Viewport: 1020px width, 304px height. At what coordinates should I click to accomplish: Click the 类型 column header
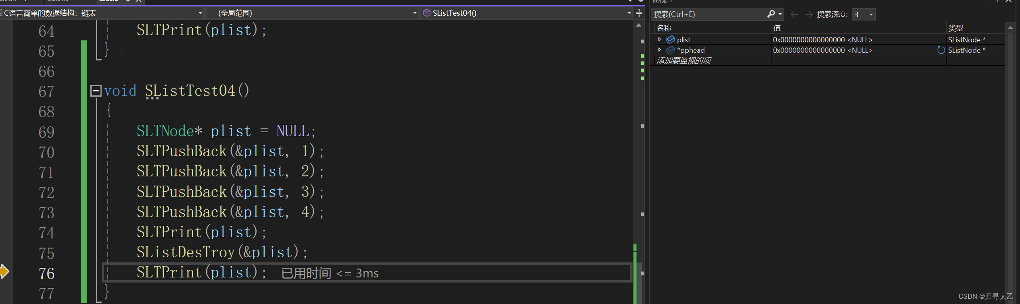pos(976,28)
